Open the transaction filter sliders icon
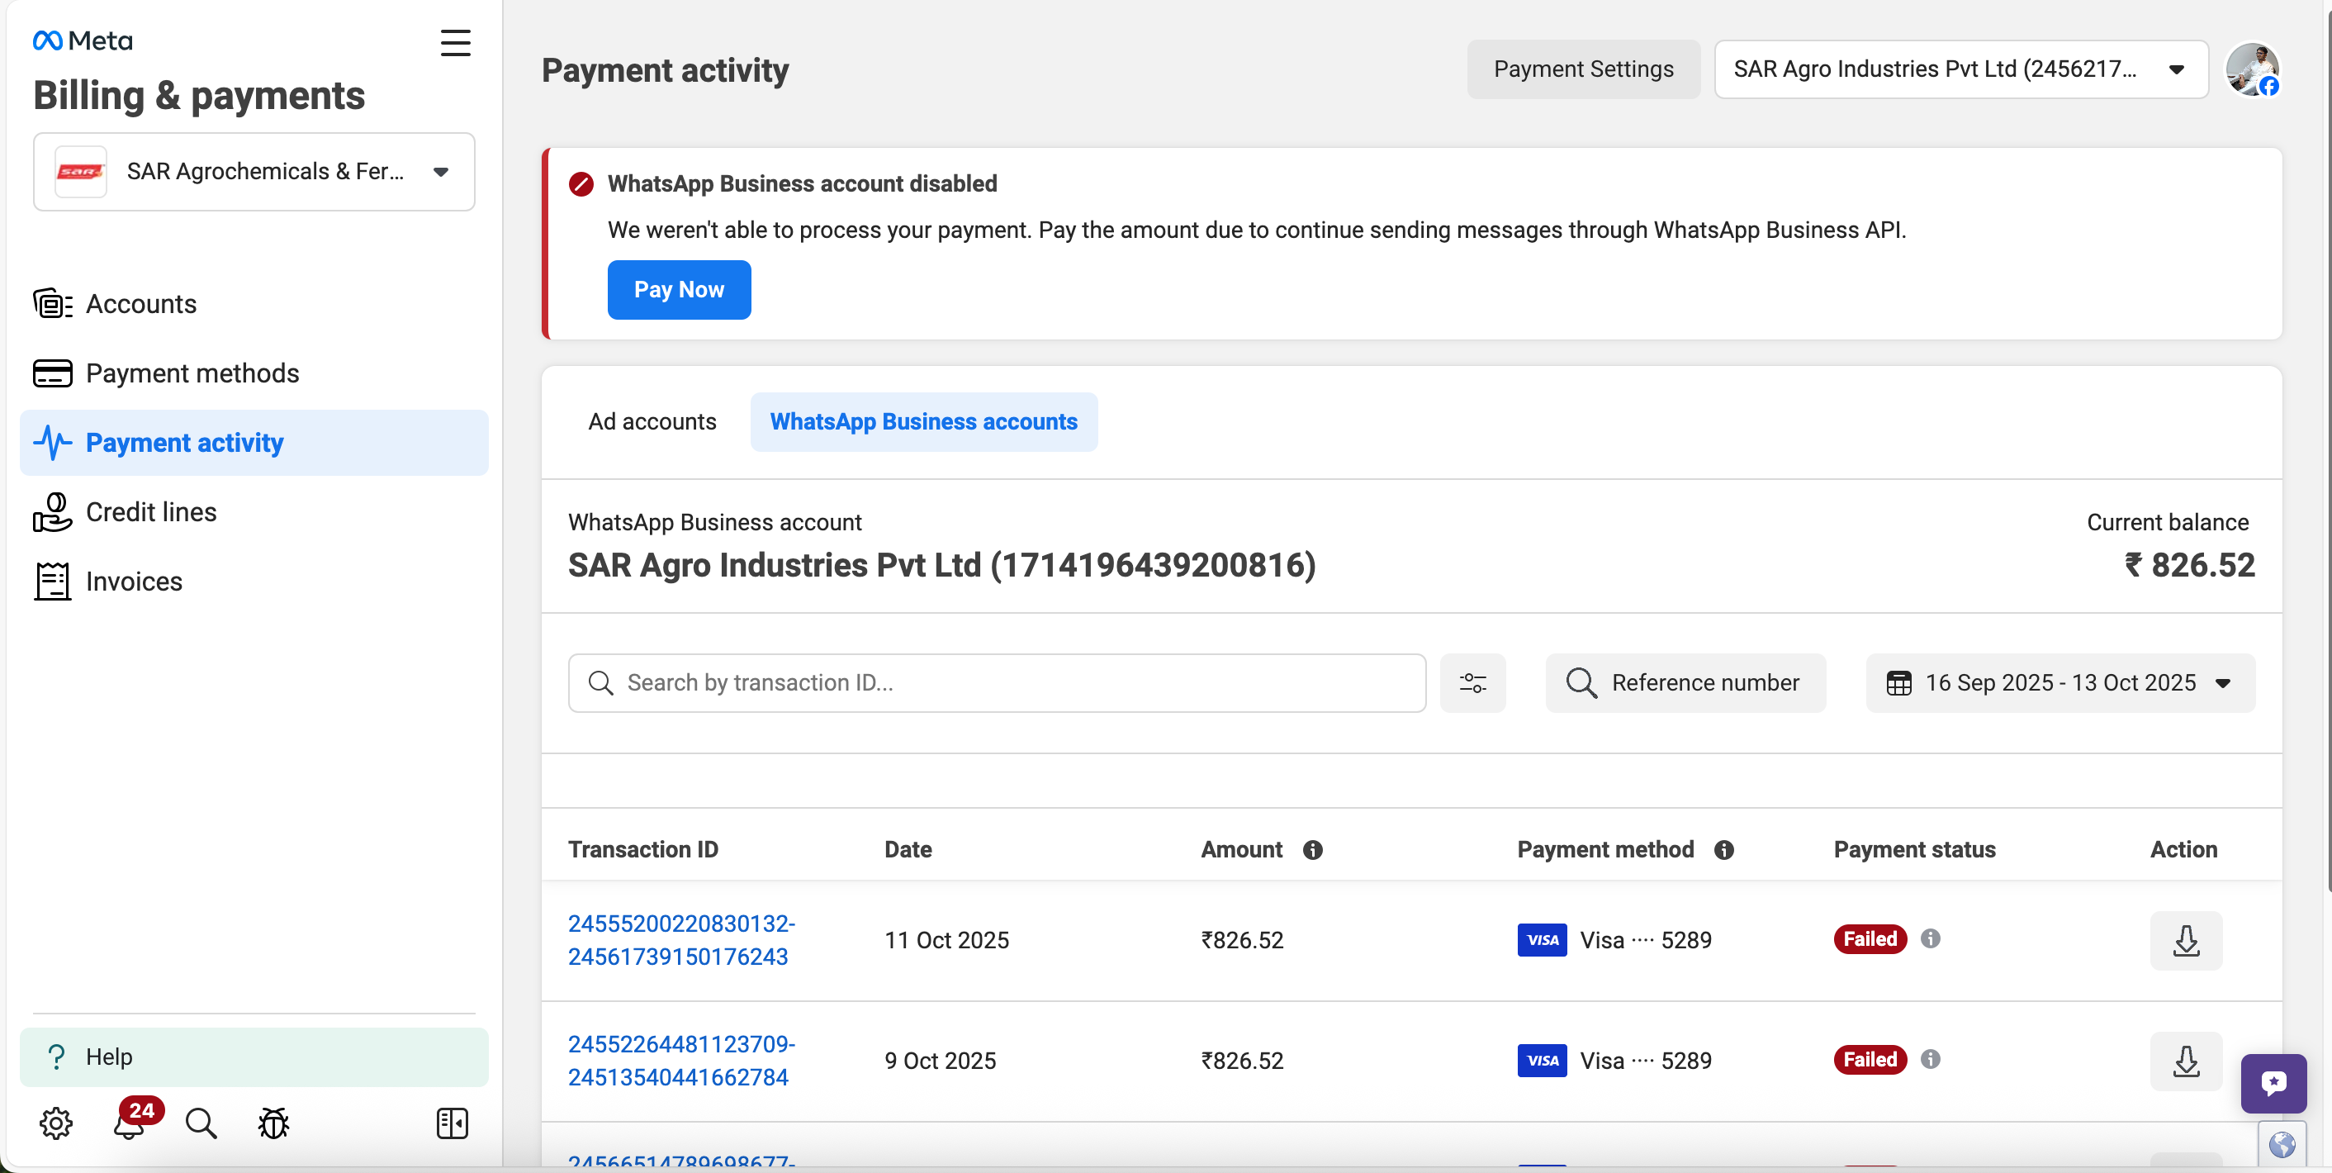The width and height of the screenshot is (2332, 1173). [x=1472, y=683]
